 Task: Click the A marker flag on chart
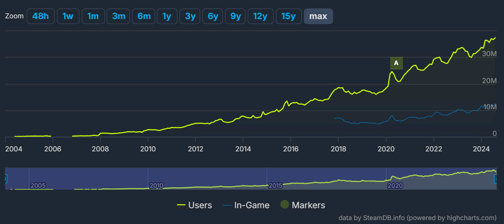[396, 63]
